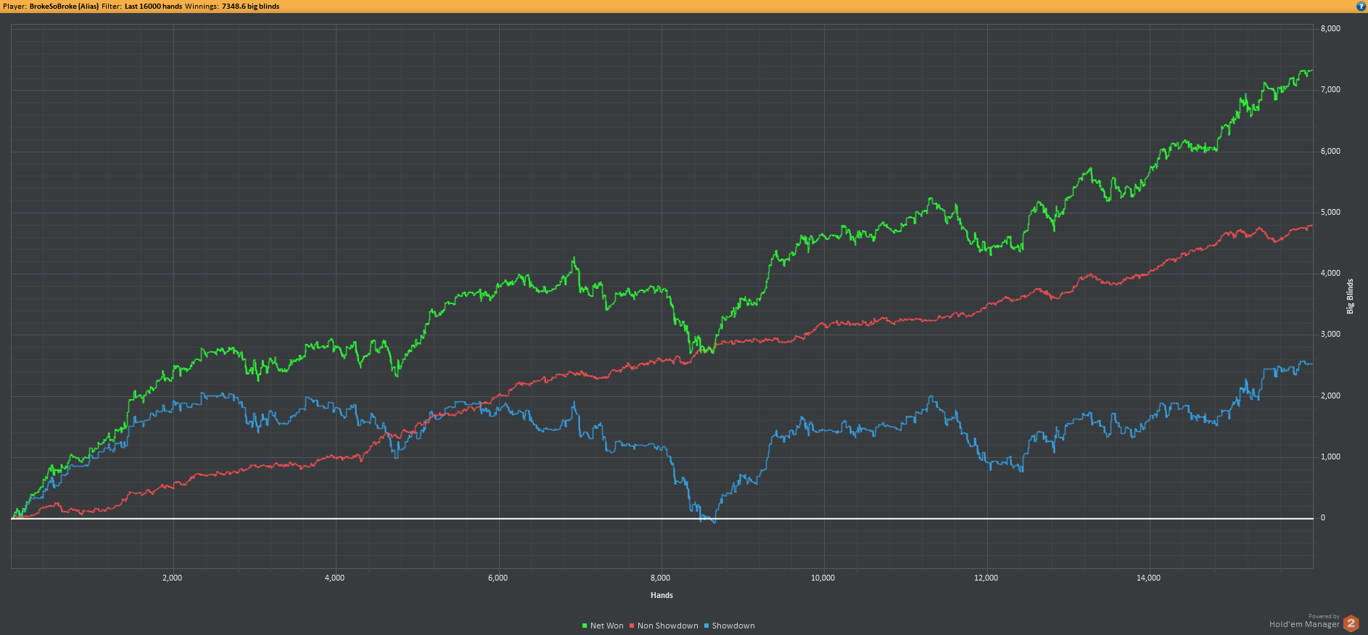
Task: Click the "7,000" tick on the Big Blinds axis
Action: (x=1330, y=89)
